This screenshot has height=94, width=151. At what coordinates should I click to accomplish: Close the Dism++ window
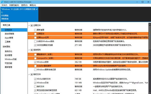(148, 2)
